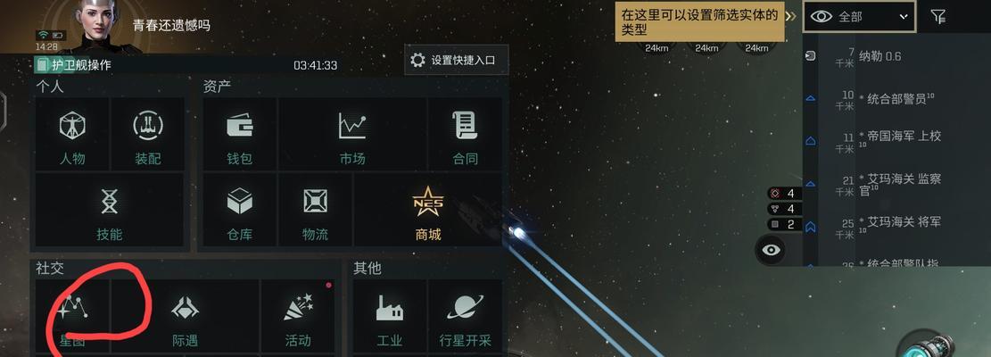Image resolution: width=991 pixels, height=357 pixels.
Task: Open the 钱包 wallet
Action: coord(240,134)
